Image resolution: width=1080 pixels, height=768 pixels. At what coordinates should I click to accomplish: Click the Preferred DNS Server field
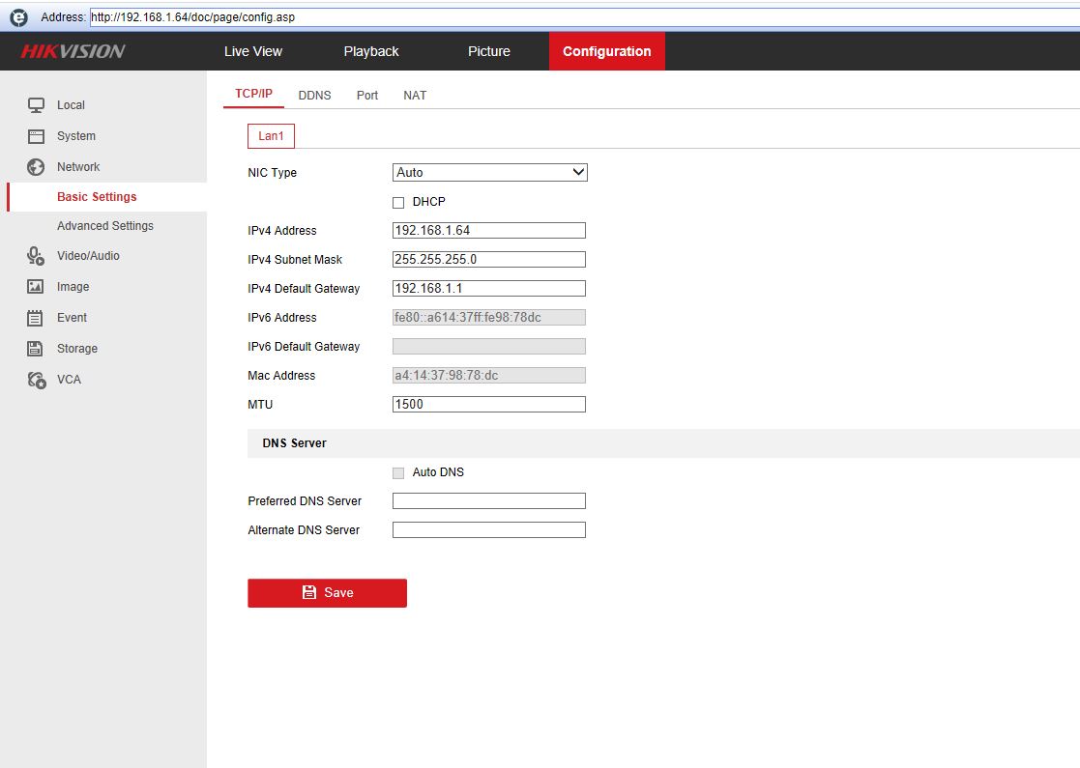489,501
